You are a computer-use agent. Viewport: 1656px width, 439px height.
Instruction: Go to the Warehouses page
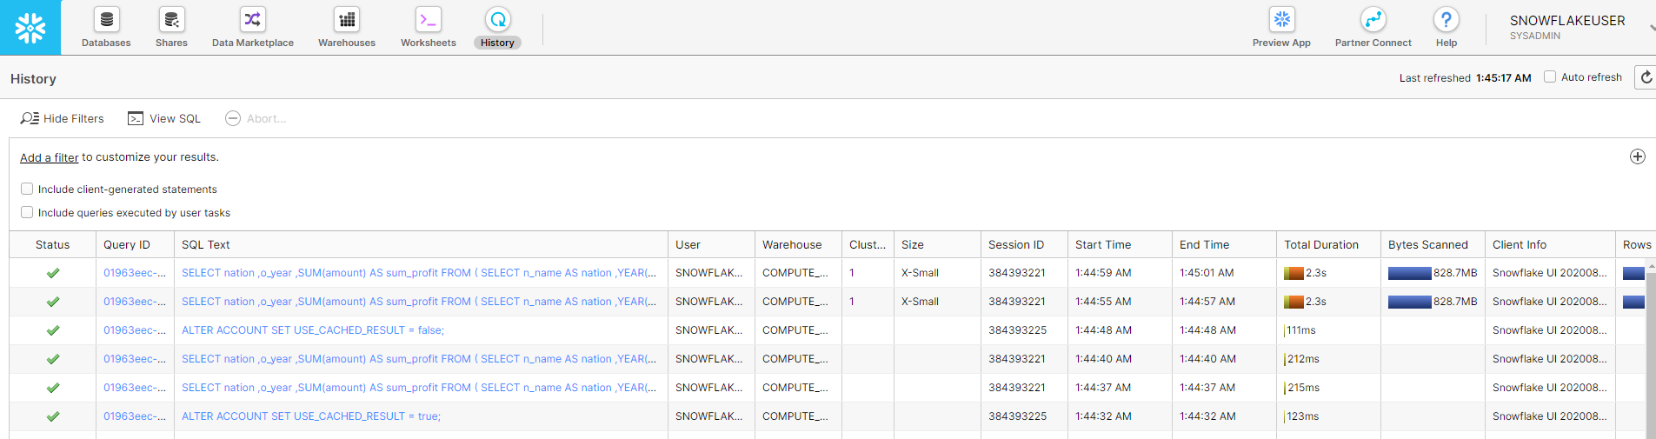coord(347,27)
